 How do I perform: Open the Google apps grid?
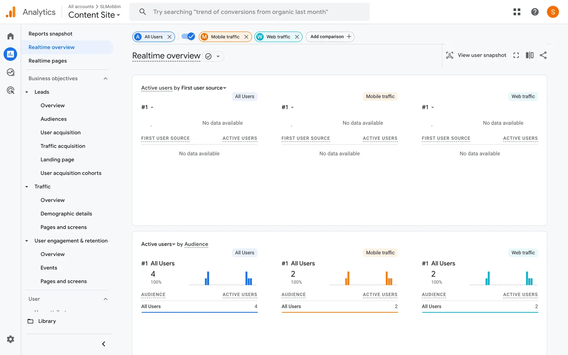tap(517, 12)
